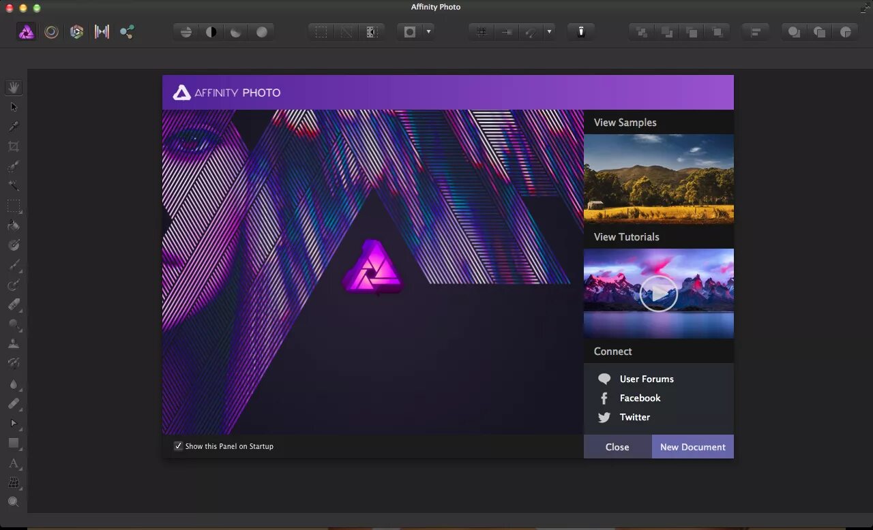Select the Selection Brush tool

click(x=14, y=166)
